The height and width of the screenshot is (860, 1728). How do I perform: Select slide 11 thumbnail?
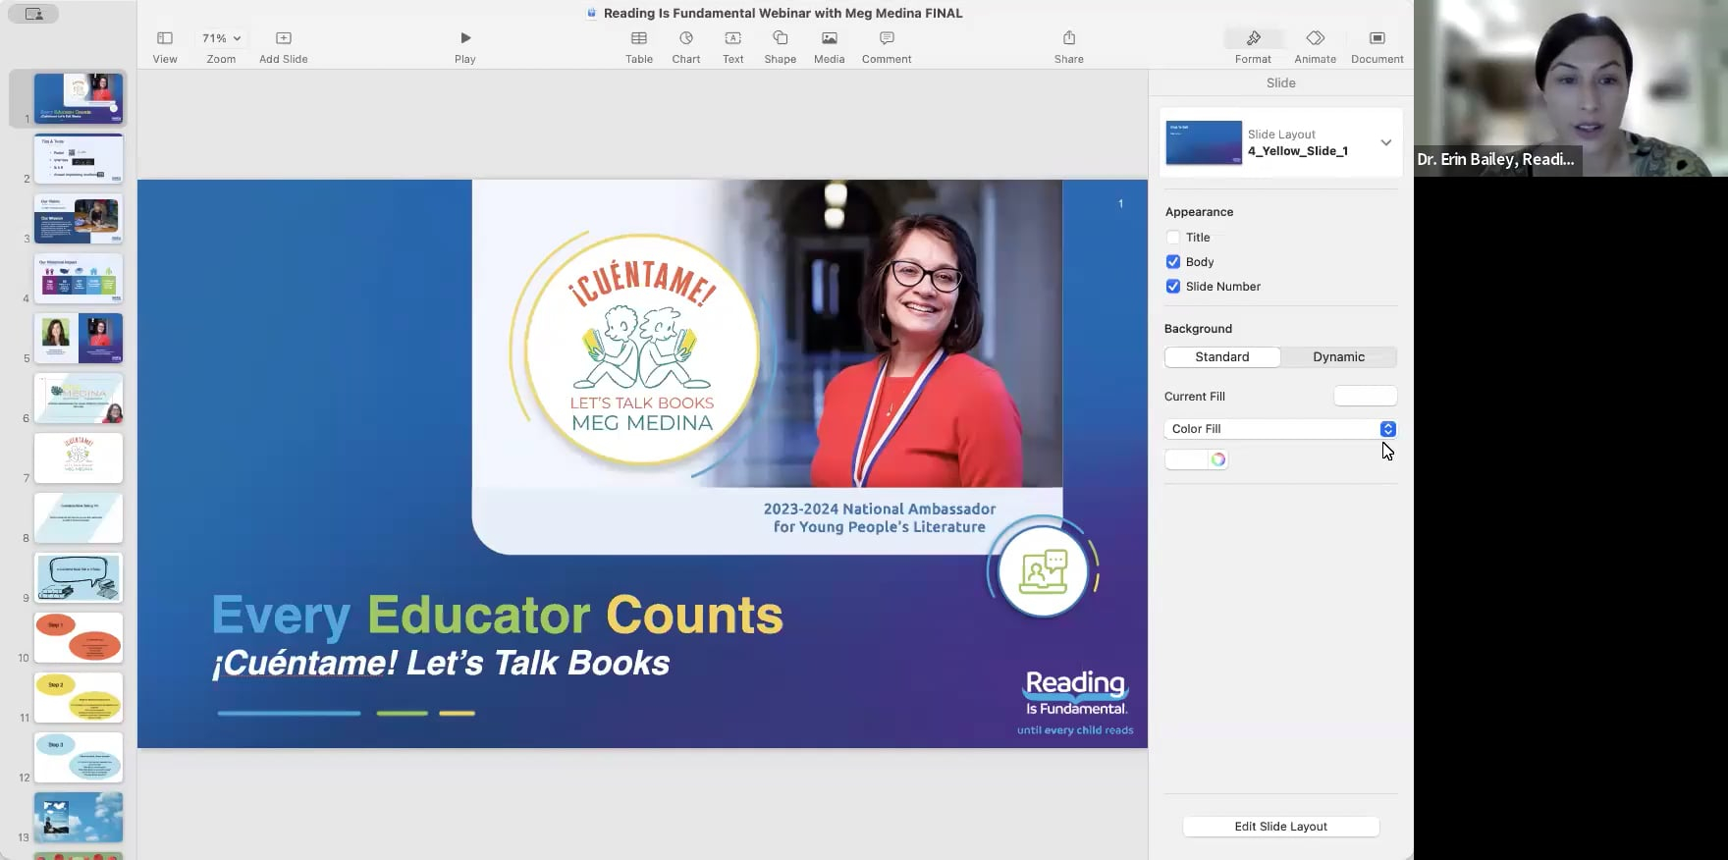[x=79, y=698]
